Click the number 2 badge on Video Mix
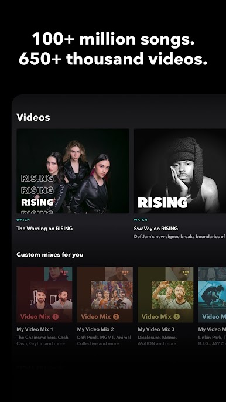 (x=116, y=317)
